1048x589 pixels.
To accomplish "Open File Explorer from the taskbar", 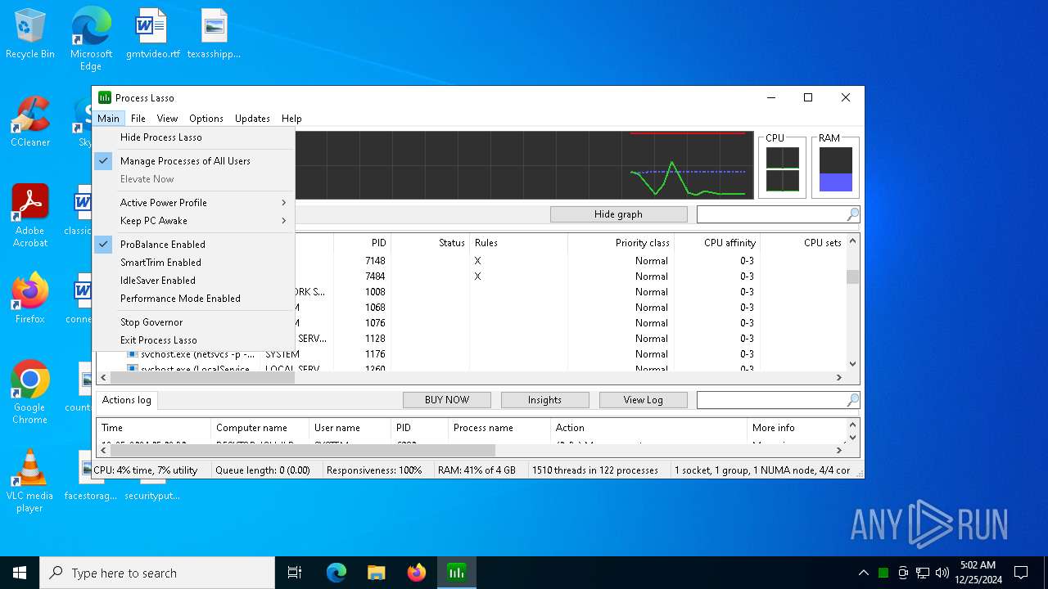I will 377,573.
